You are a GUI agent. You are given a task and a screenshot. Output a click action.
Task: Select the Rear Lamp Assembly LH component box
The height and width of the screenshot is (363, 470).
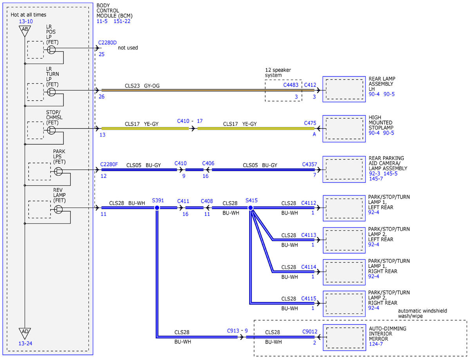[x=344, y=89]
